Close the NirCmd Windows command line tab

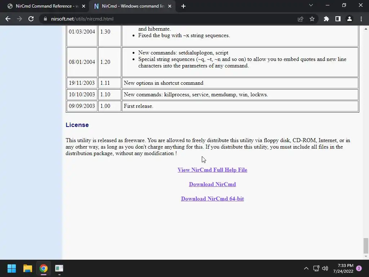(170, 6)
